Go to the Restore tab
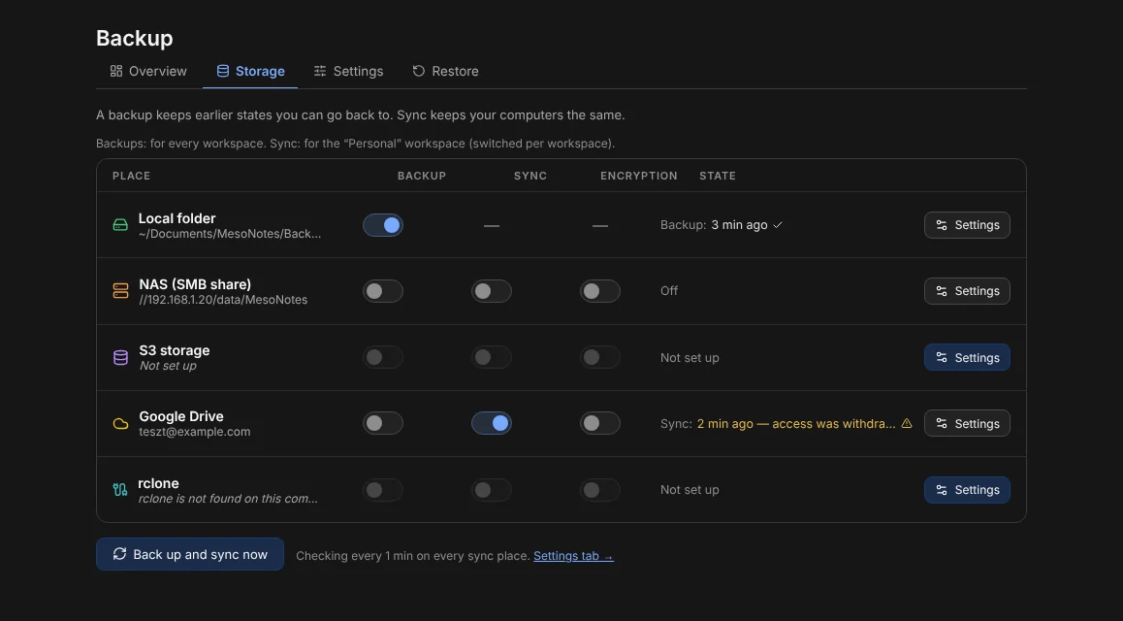This screenshot has width=1123, height=621. pyautogui.click(x=445, y=71)
